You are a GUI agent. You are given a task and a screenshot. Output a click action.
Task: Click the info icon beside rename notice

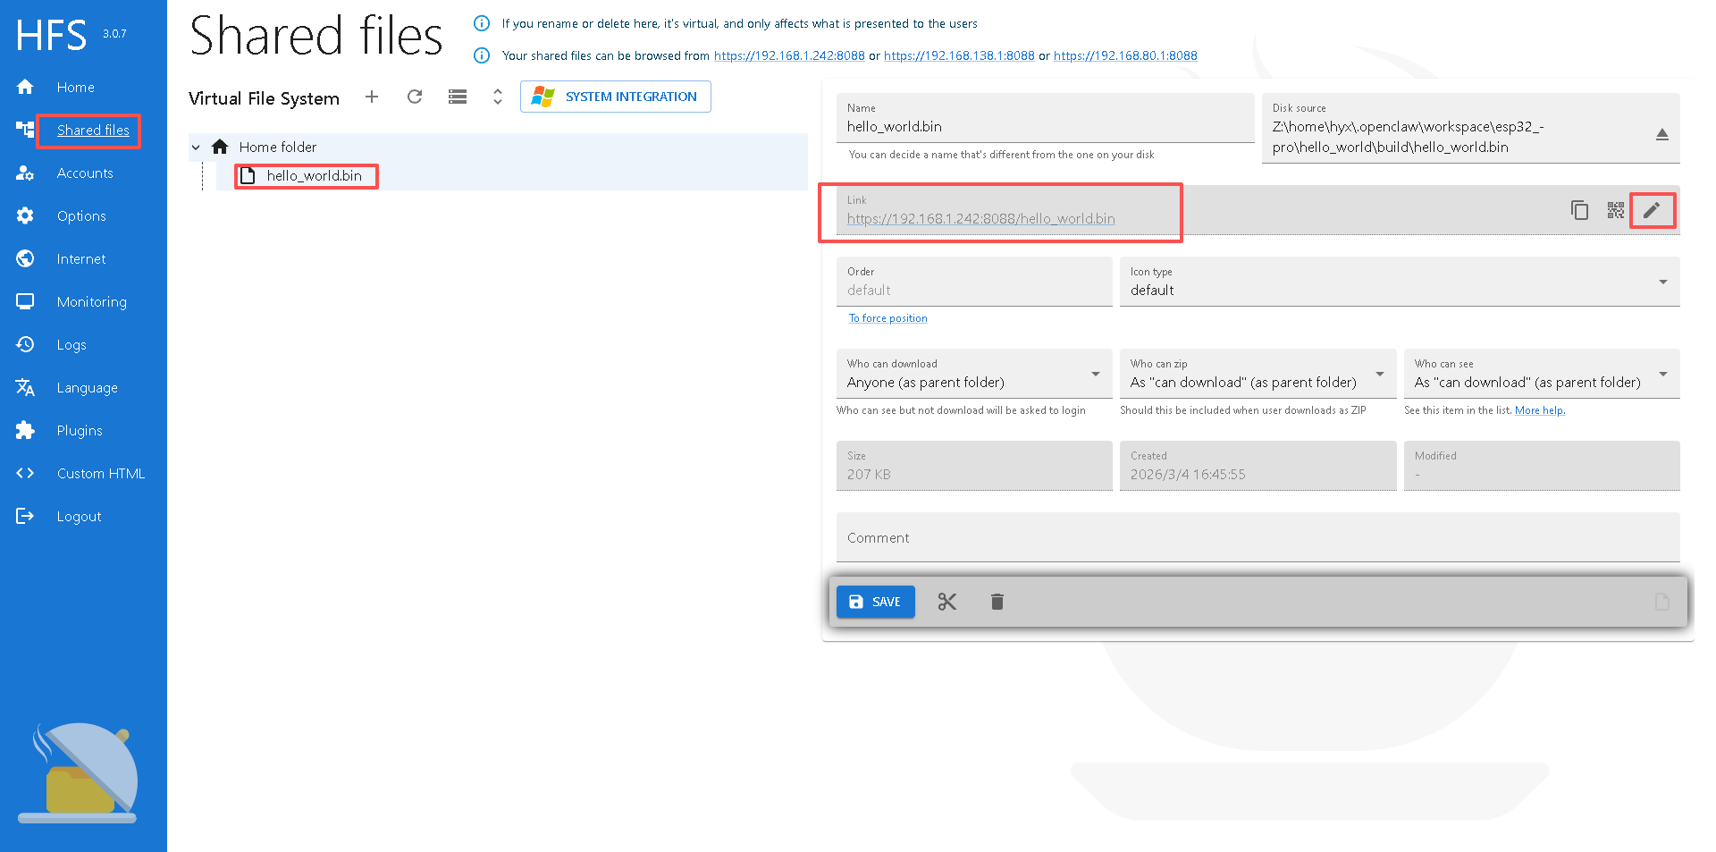click(482, 23)
